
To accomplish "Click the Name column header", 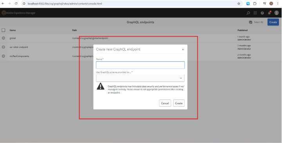I will tap(13, 30).
